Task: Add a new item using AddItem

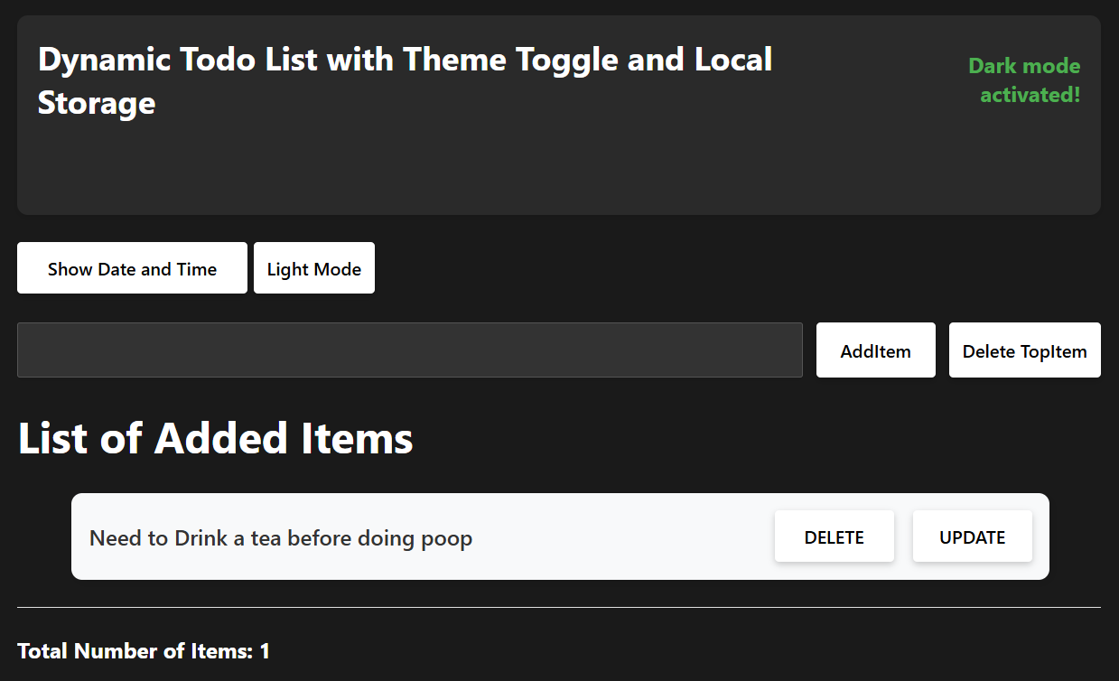Action: [x=875, y=350]
